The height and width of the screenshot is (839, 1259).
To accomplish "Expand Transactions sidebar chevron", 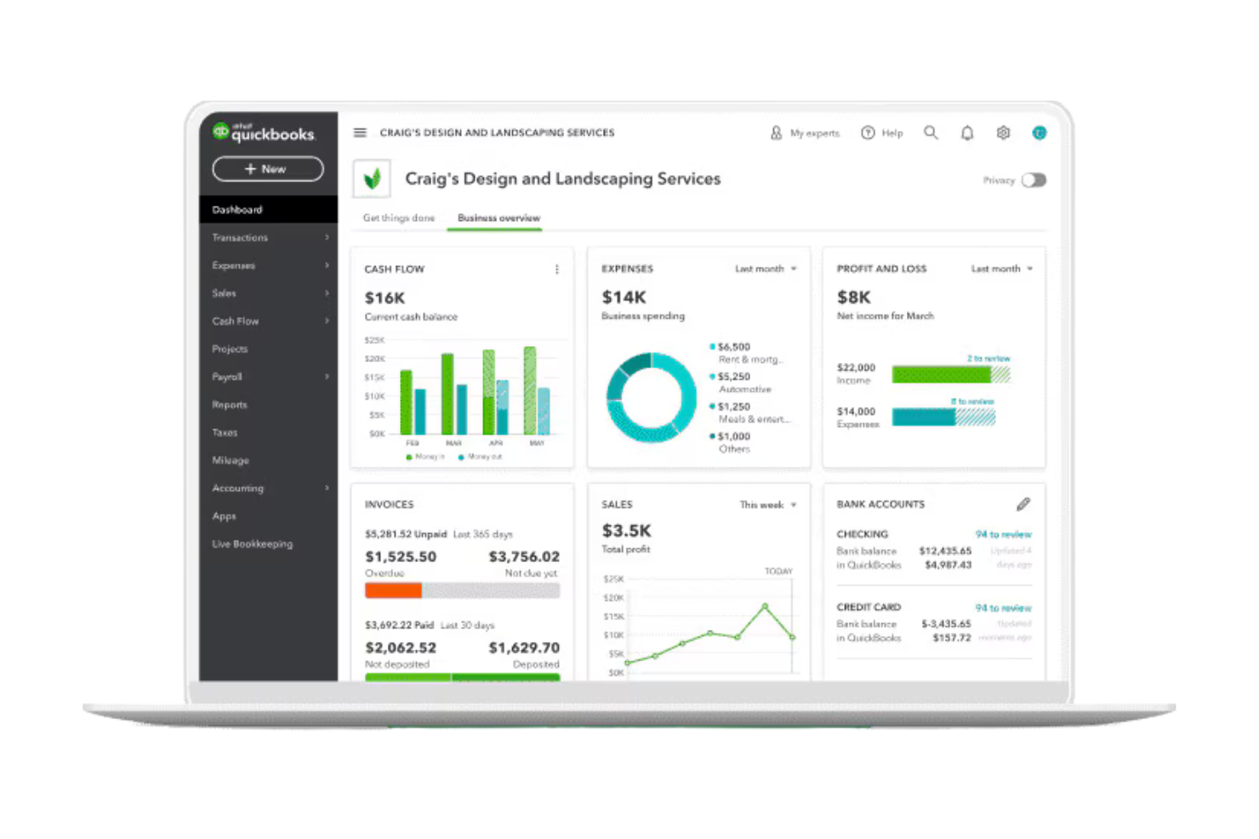I will [327, 237].
